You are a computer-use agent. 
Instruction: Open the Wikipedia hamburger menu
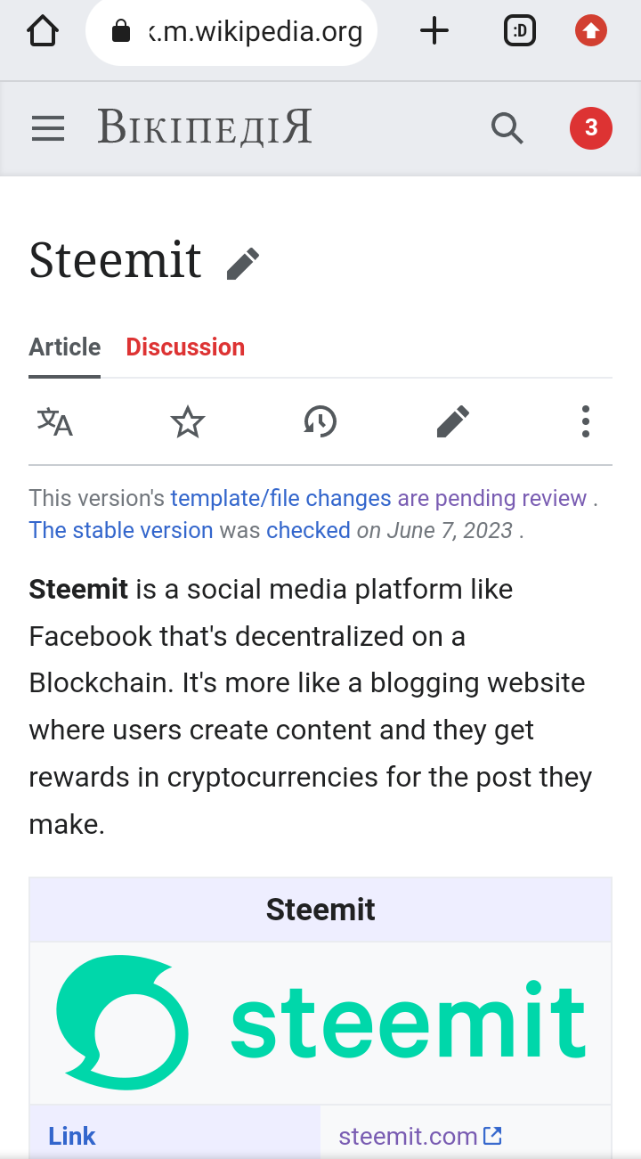(x=48, y=129)
